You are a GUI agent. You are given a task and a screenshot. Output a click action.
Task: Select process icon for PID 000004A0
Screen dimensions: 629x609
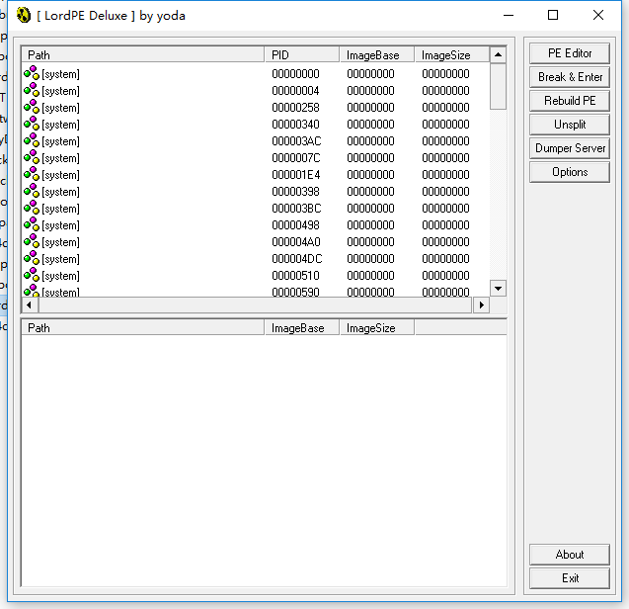[32, 242]
